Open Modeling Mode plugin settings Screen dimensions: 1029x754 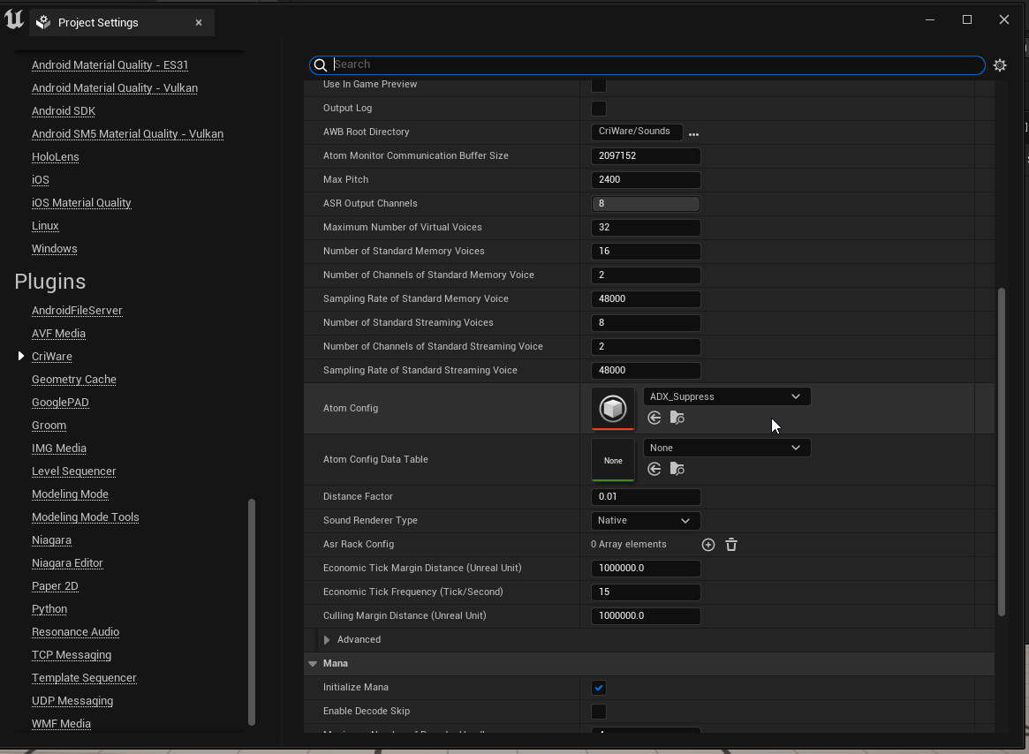point(70,494)
